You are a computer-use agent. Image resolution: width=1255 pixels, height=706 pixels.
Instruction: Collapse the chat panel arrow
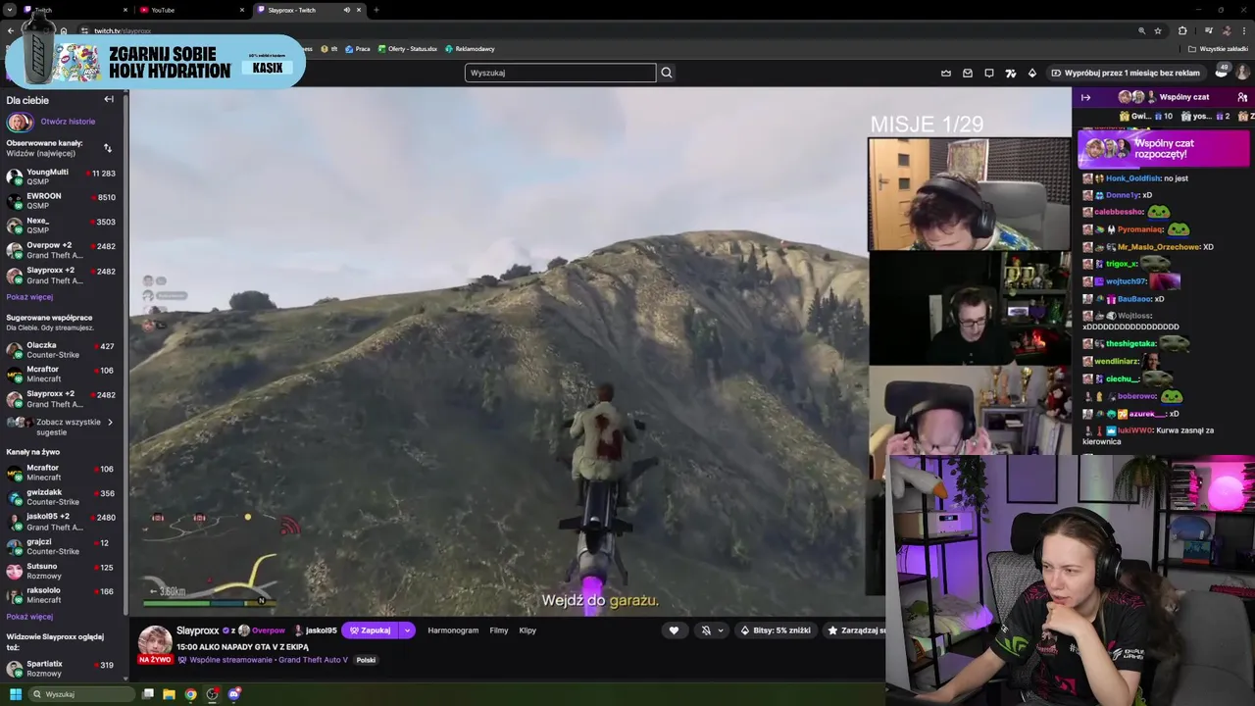coord(1085,97)
